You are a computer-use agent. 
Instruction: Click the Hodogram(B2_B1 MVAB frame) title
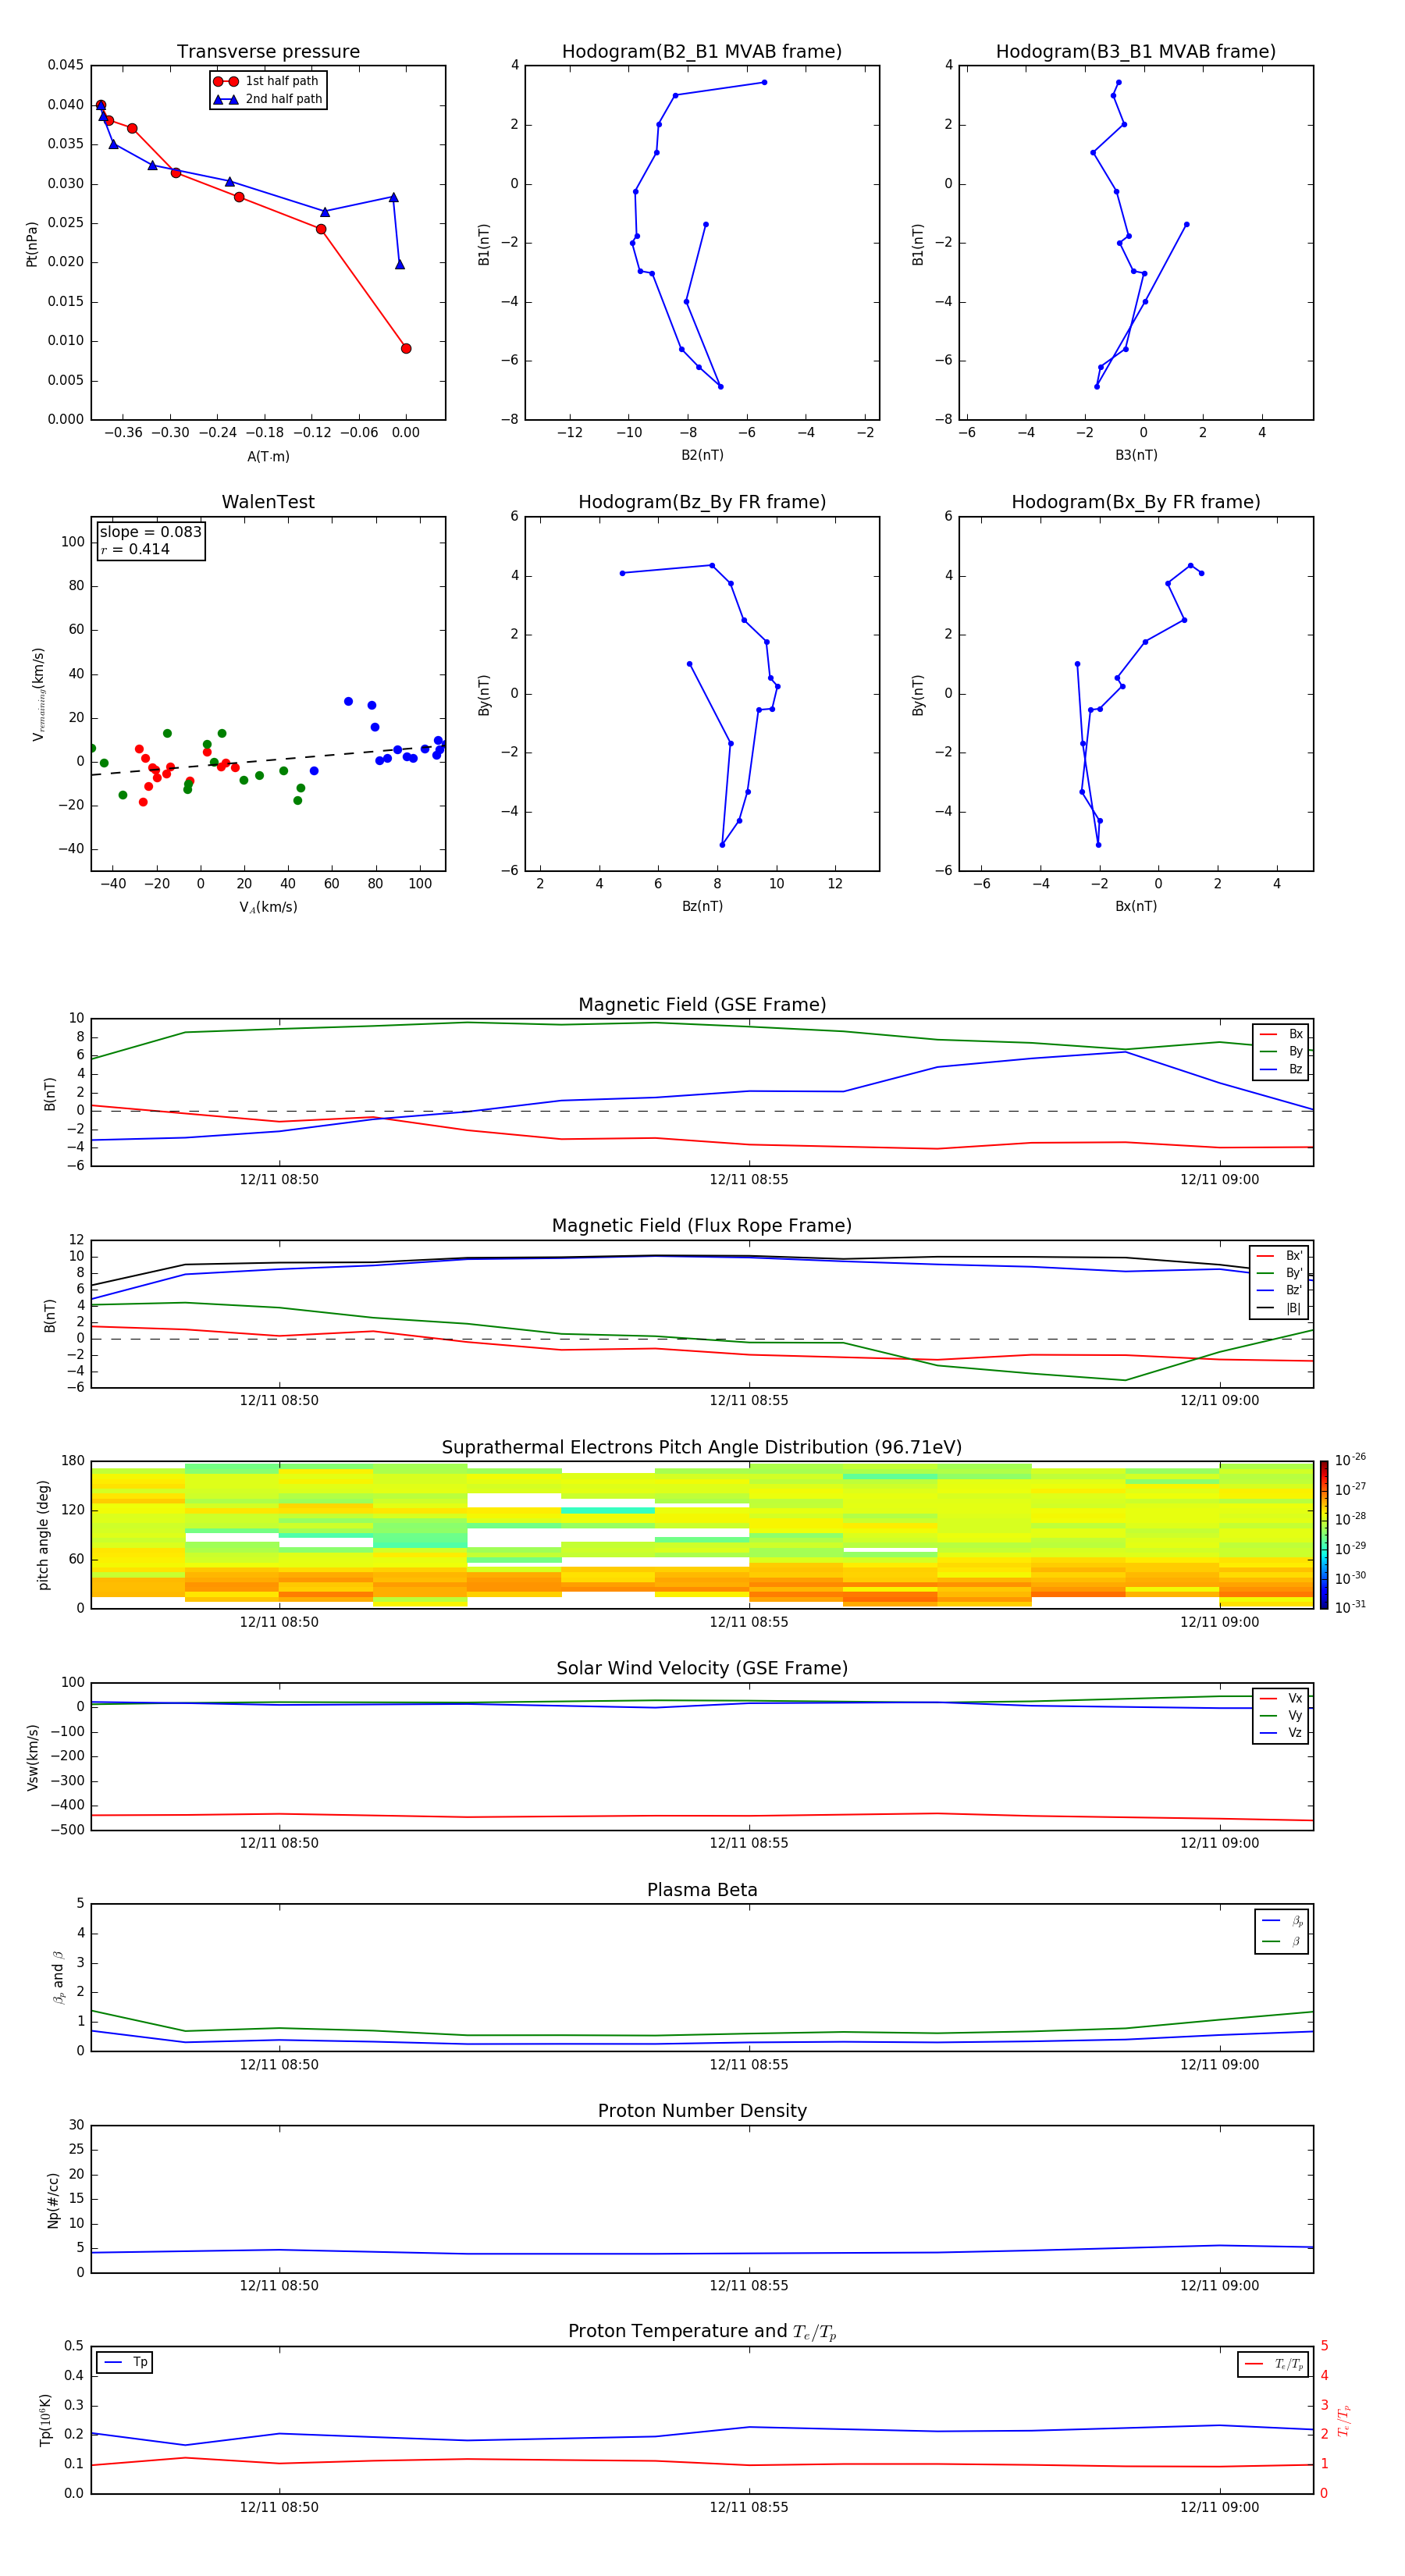(x=702, y=51)
